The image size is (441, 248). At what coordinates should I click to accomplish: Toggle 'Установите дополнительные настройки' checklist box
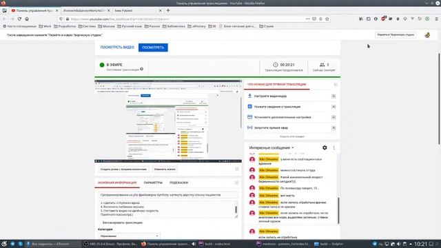click(334, 117)
